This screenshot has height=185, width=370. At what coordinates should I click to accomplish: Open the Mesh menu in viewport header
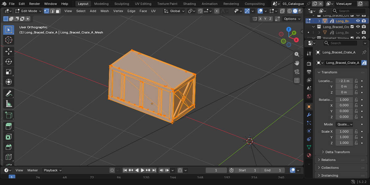[105, 11]
